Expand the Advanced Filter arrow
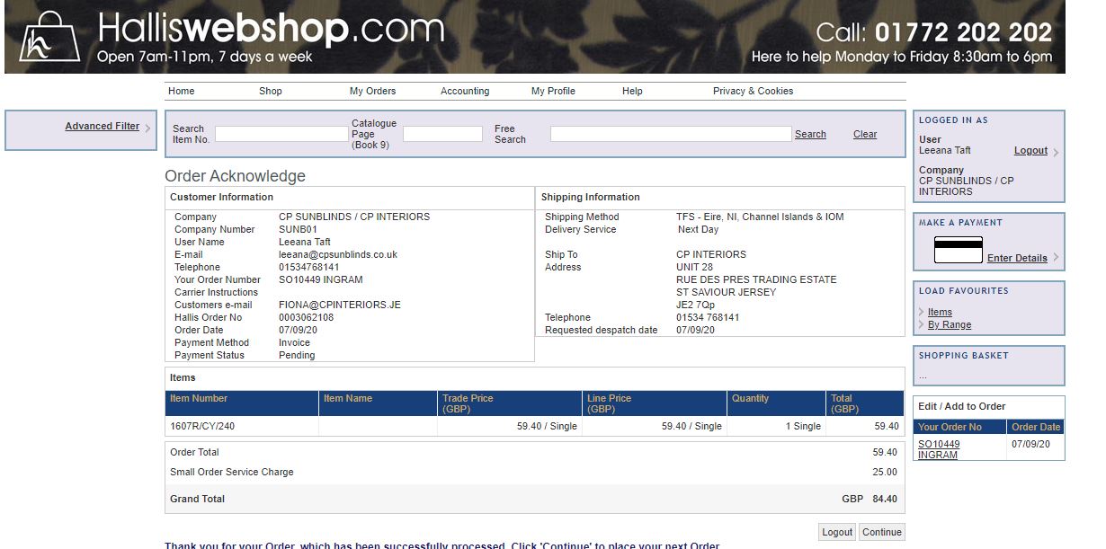 point(147,128)
